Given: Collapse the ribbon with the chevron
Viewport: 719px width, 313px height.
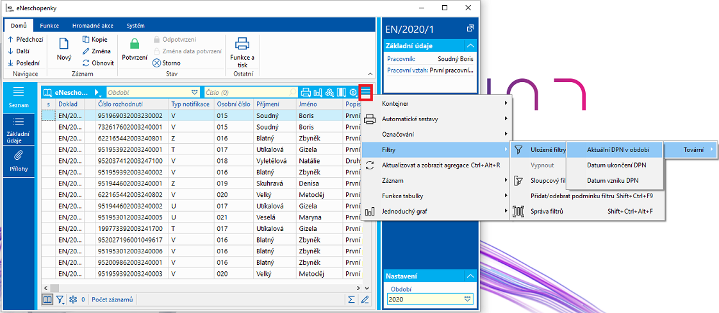Looking at the screenshot, I should pos(370,73).
